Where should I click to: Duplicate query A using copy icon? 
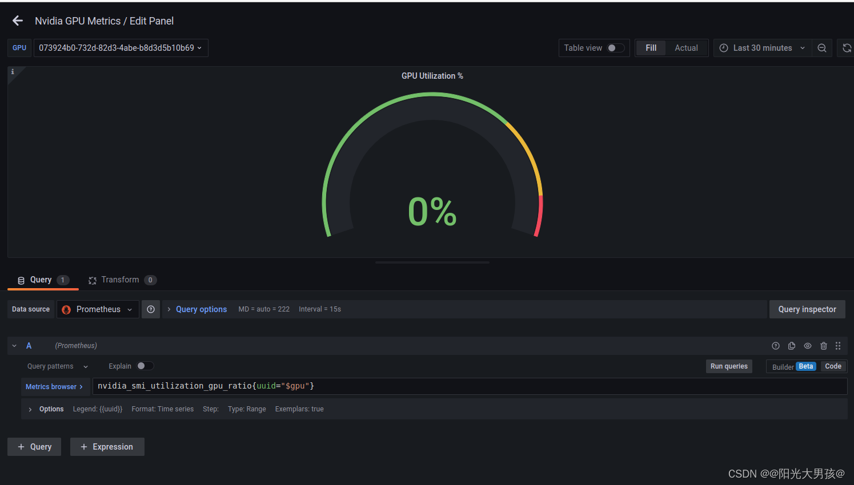point(791,346)
